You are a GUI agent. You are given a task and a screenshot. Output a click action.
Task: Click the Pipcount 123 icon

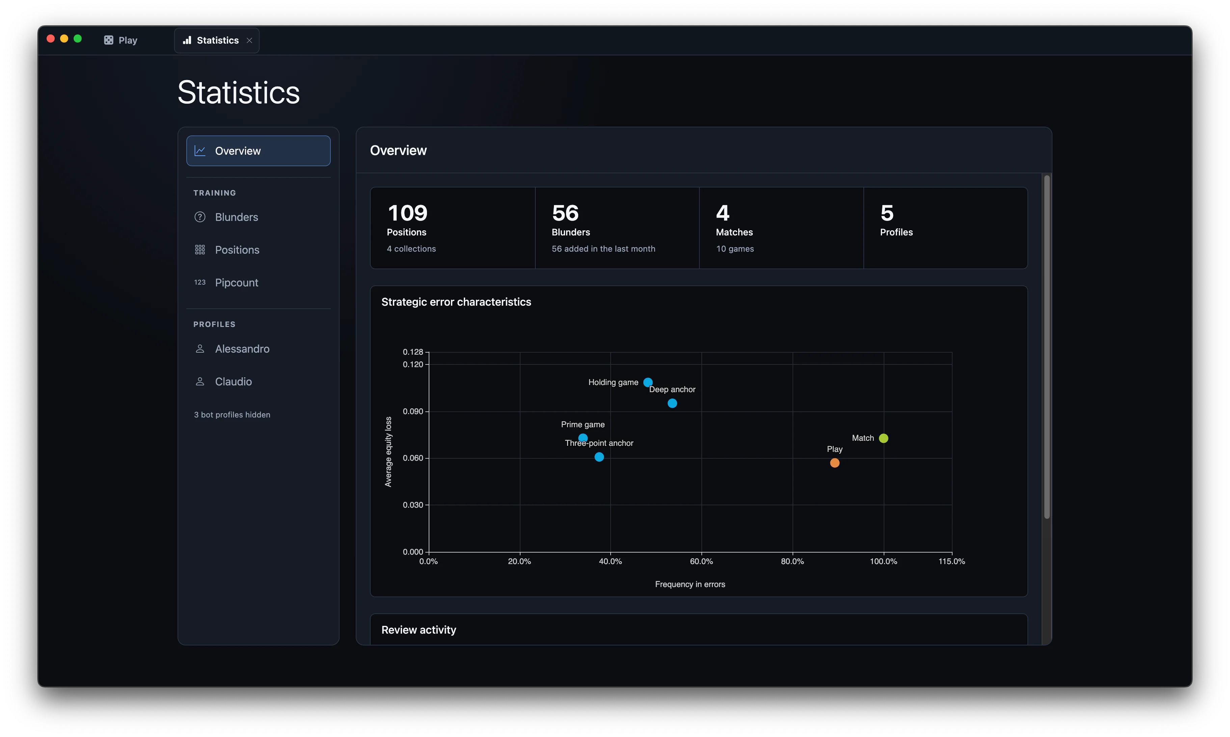tap(200, 283)
